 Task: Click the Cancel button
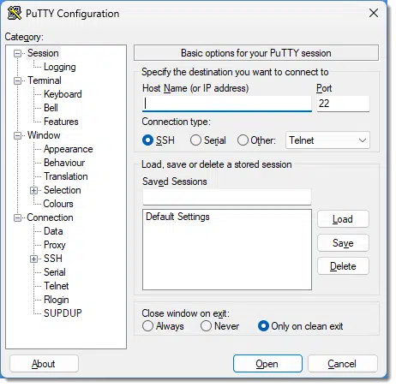[x=342, y=364]
